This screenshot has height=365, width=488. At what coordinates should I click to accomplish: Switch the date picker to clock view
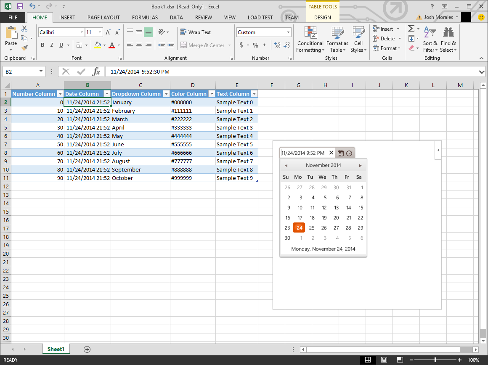(350, 153)
